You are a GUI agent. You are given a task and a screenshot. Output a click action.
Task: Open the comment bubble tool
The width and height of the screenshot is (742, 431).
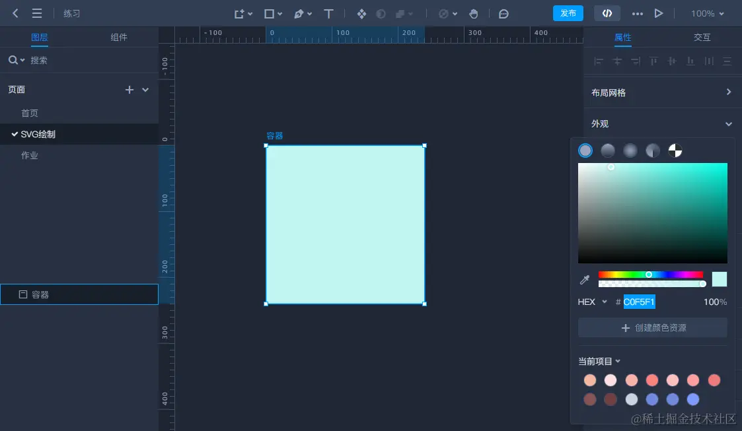pyautogui.click(x=503, y=14)
